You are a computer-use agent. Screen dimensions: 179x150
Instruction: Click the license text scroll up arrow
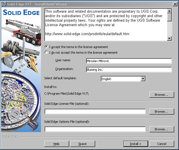pos(169,11)
